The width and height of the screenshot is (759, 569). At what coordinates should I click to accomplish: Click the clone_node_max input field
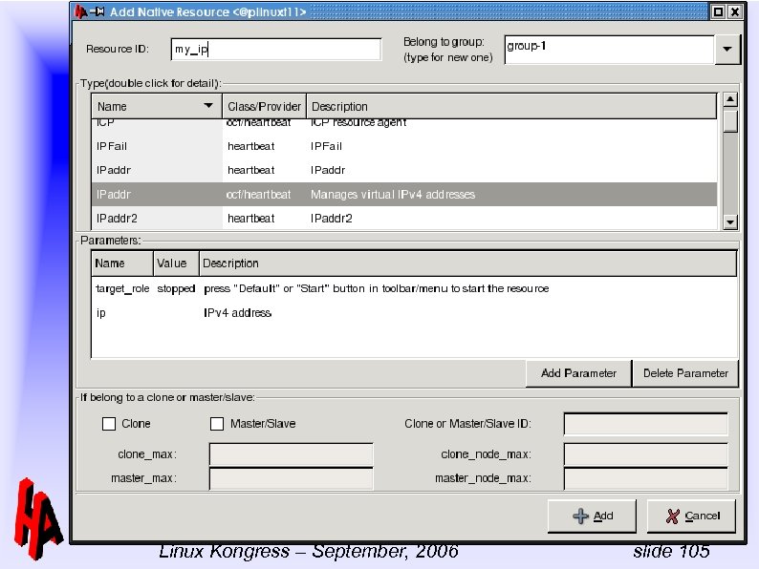point(646,454)
